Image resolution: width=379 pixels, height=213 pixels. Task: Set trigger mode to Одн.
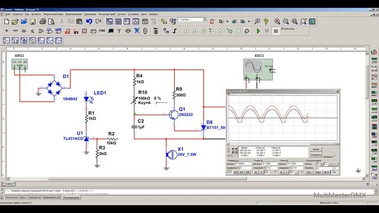coord(309,172)
